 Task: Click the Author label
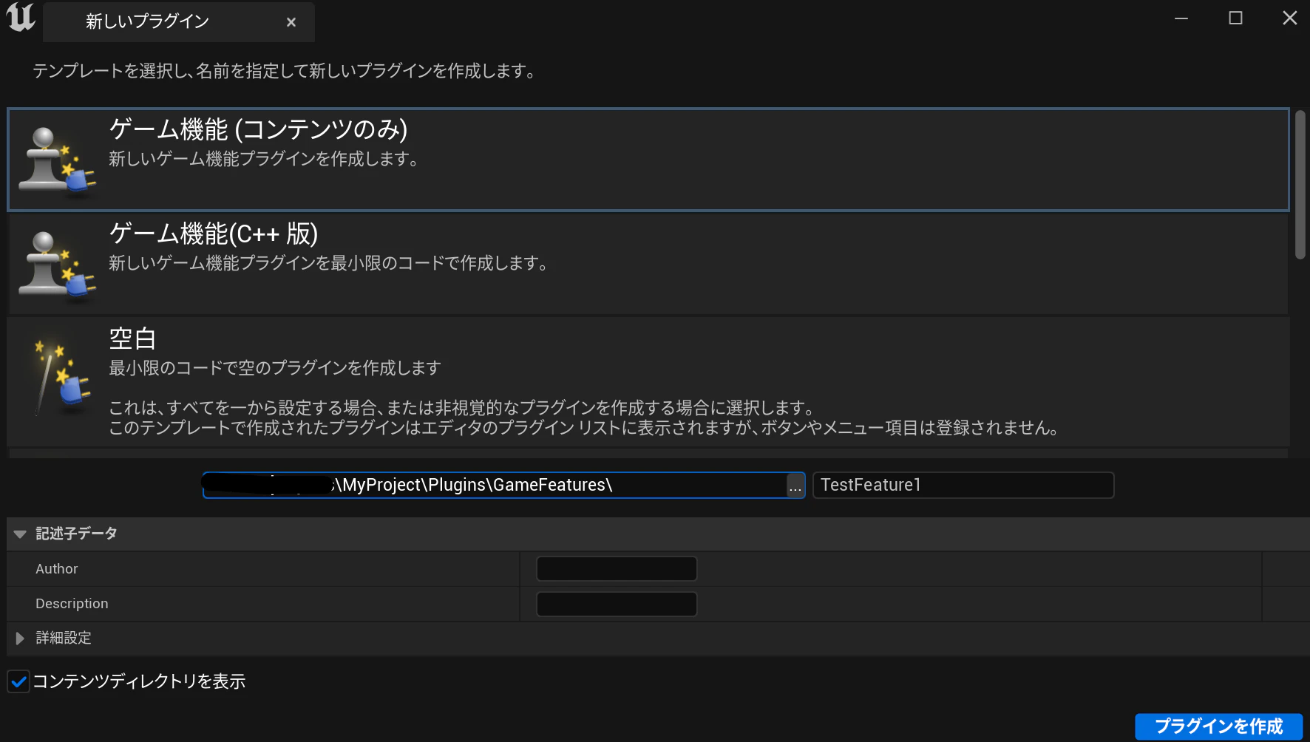point(57,569)
